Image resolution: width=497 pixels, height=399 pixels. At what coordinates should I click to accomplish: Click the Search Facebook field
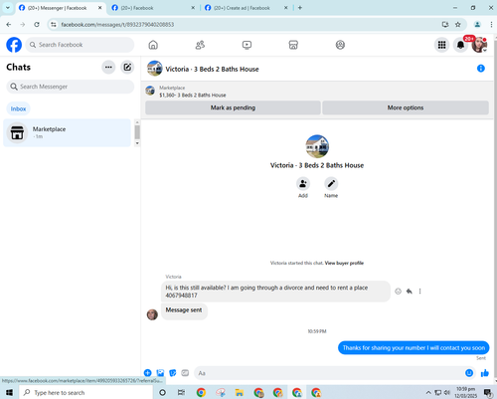coord(80,45)
